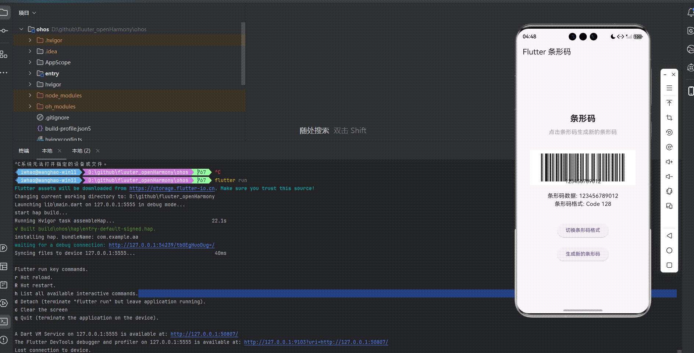This screenshot has height=353, width=694.
Task: Tap the 切换条形码格式 button in emulator
Action: (x=583, y=230)
